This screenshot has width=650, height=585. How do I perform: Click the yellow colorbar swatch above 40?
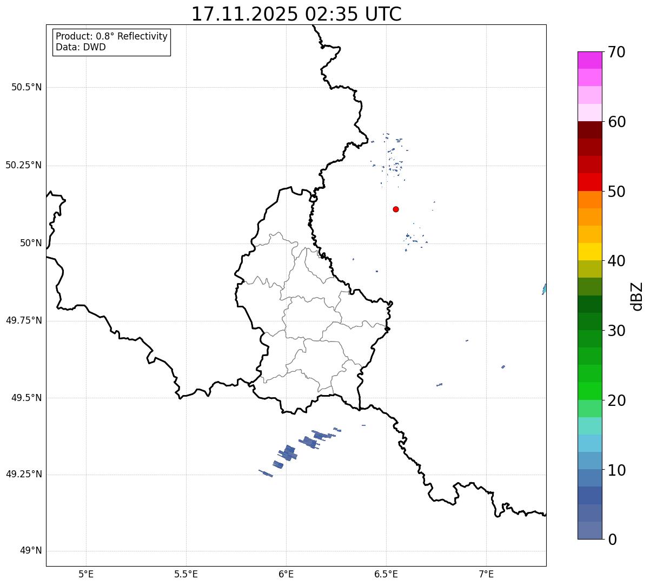tap(590, 252)
